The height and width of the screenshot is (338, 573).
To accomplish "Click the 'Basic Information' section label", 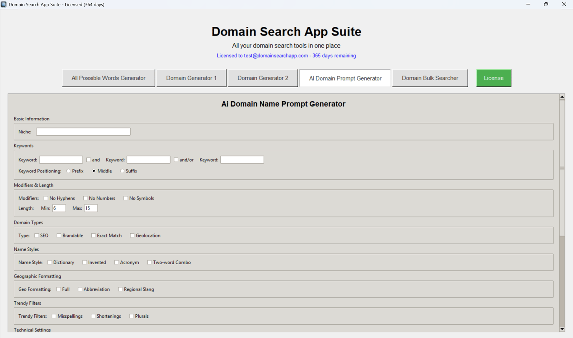I will (x=32, y=119).
